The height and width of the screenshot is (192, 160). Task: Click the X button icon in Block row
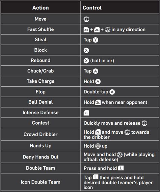point(86,50)
